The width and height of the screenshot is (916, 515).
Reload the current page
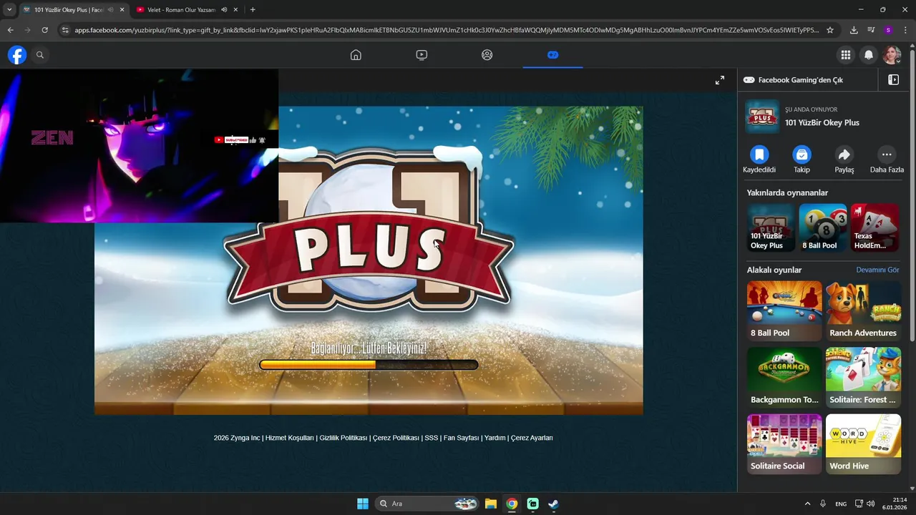click(x=44, y=30)
